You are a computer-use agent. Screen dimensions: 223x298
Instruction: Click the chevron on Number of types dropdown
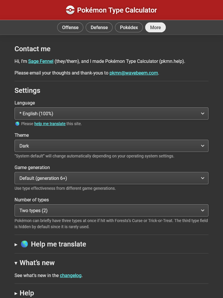[202, 210]
